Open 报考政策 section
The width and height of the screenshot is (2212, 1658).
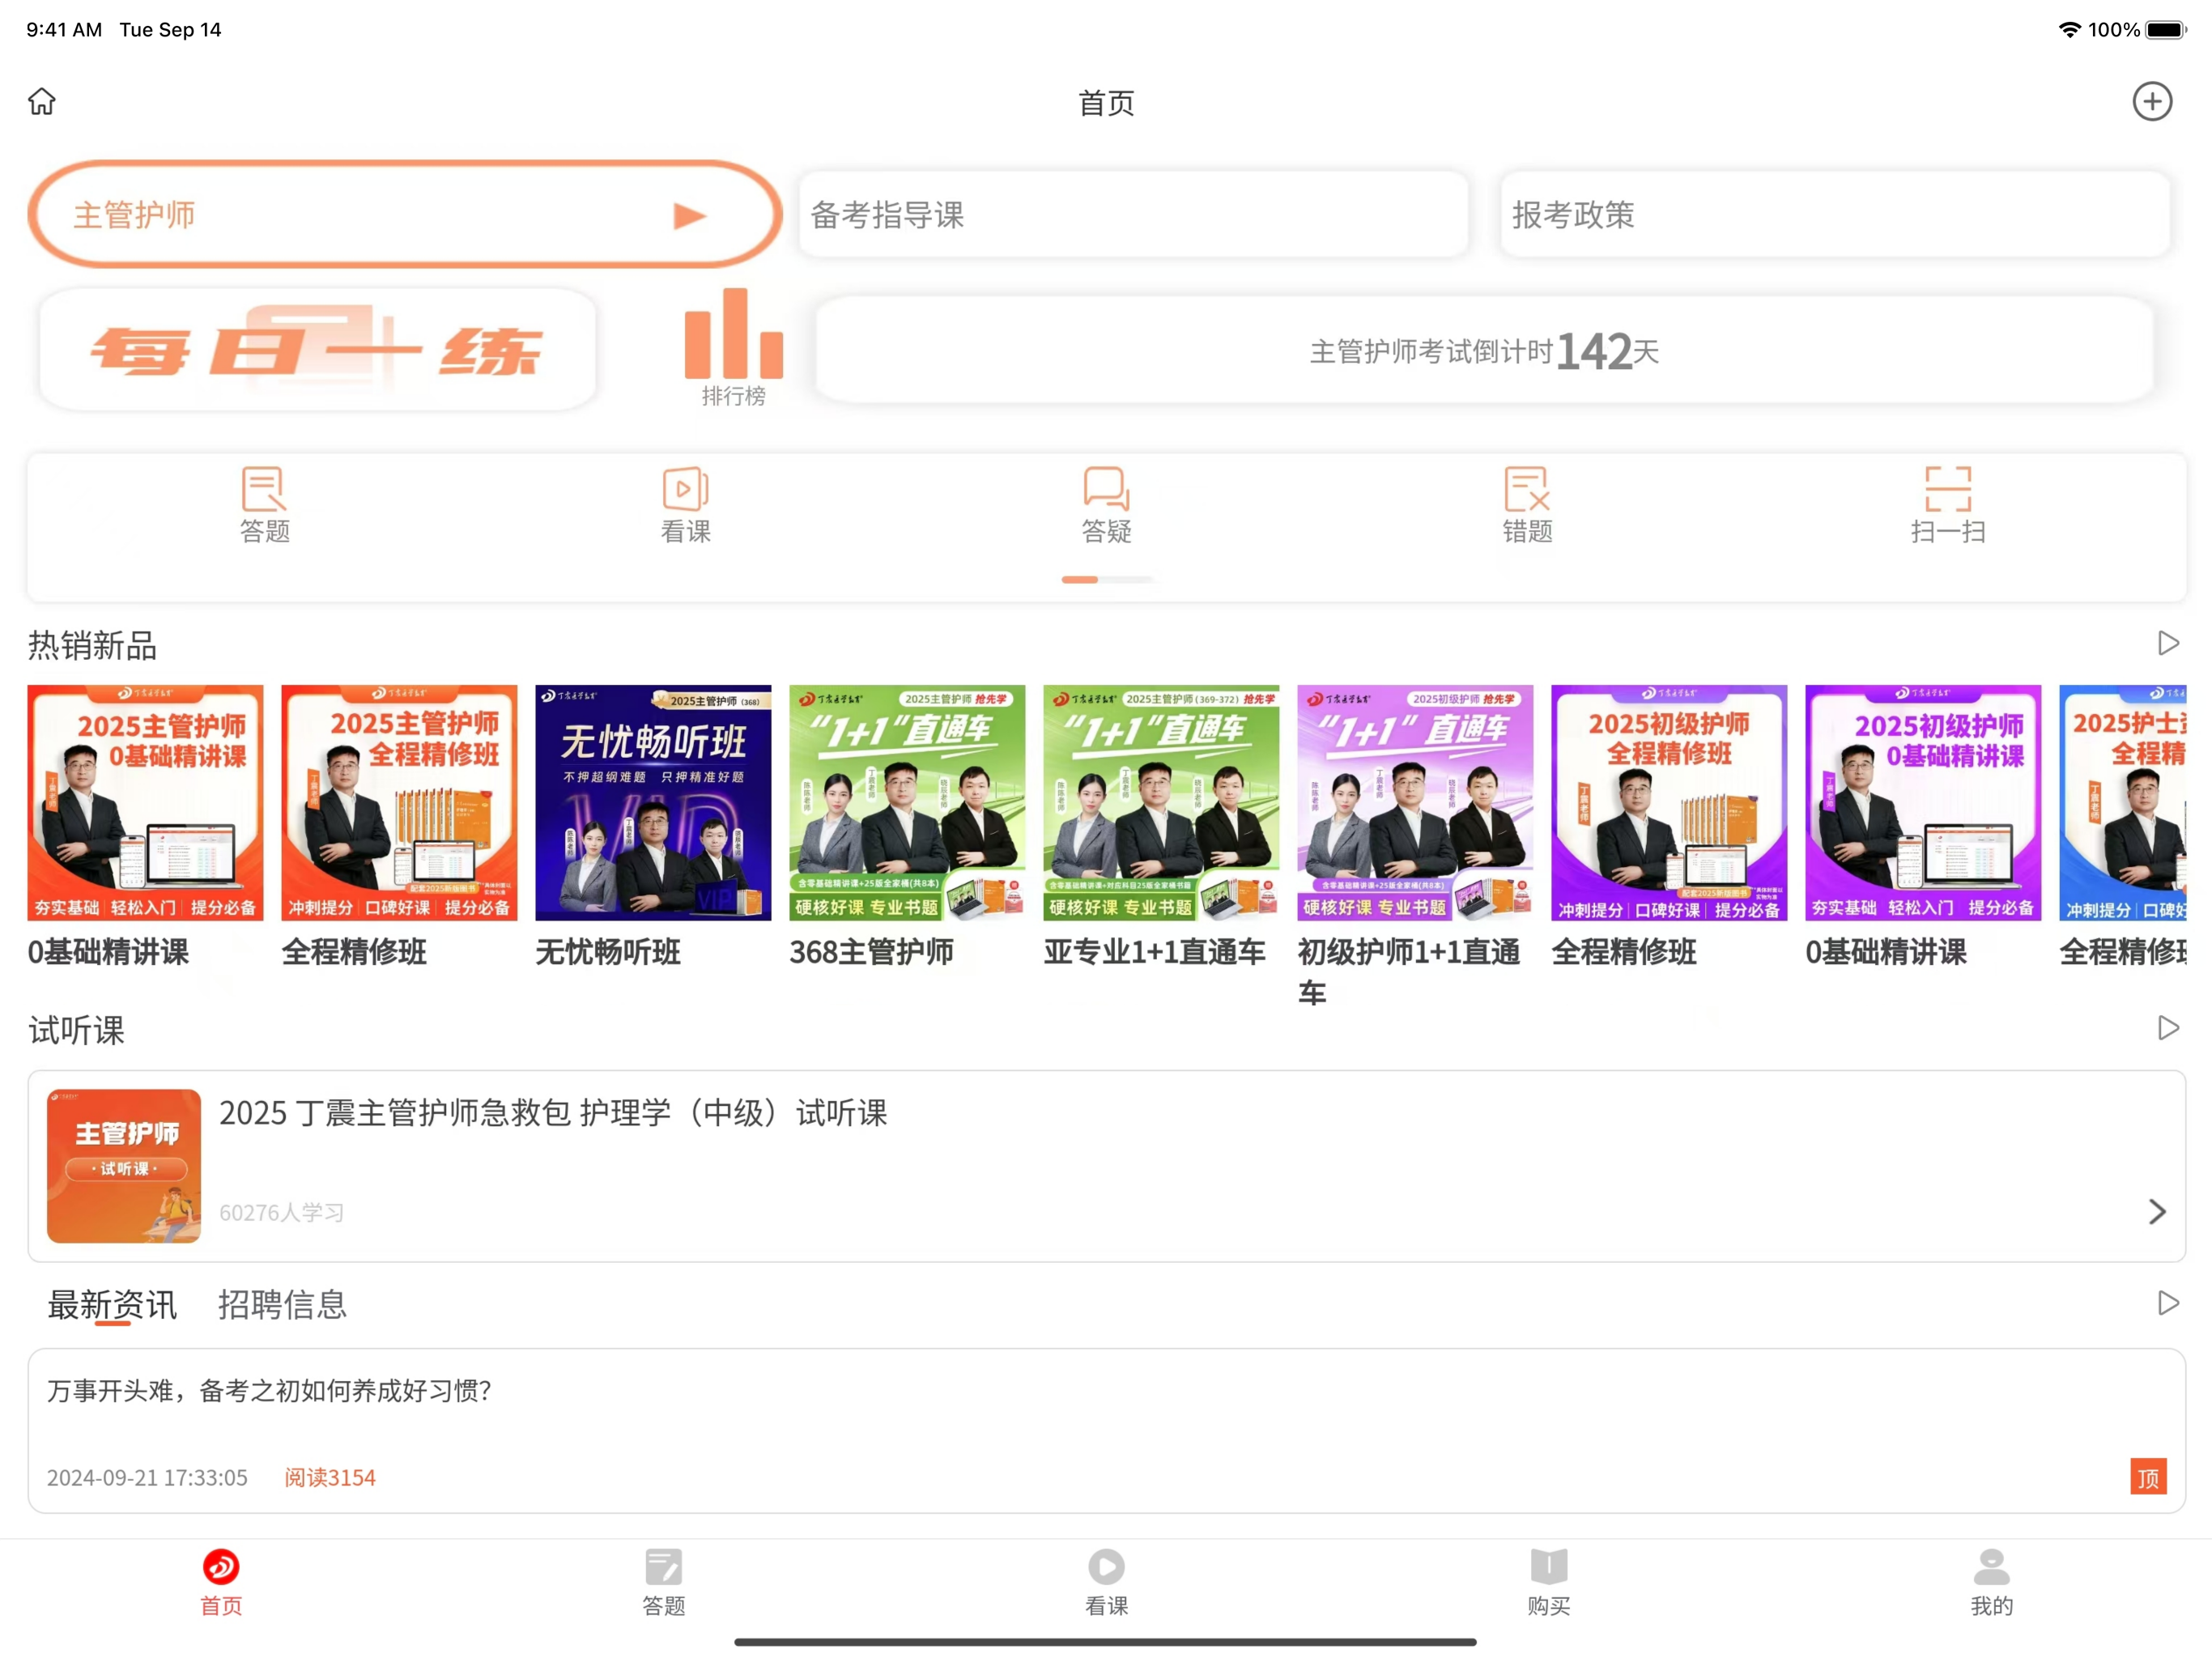[x=1835, y=214]
